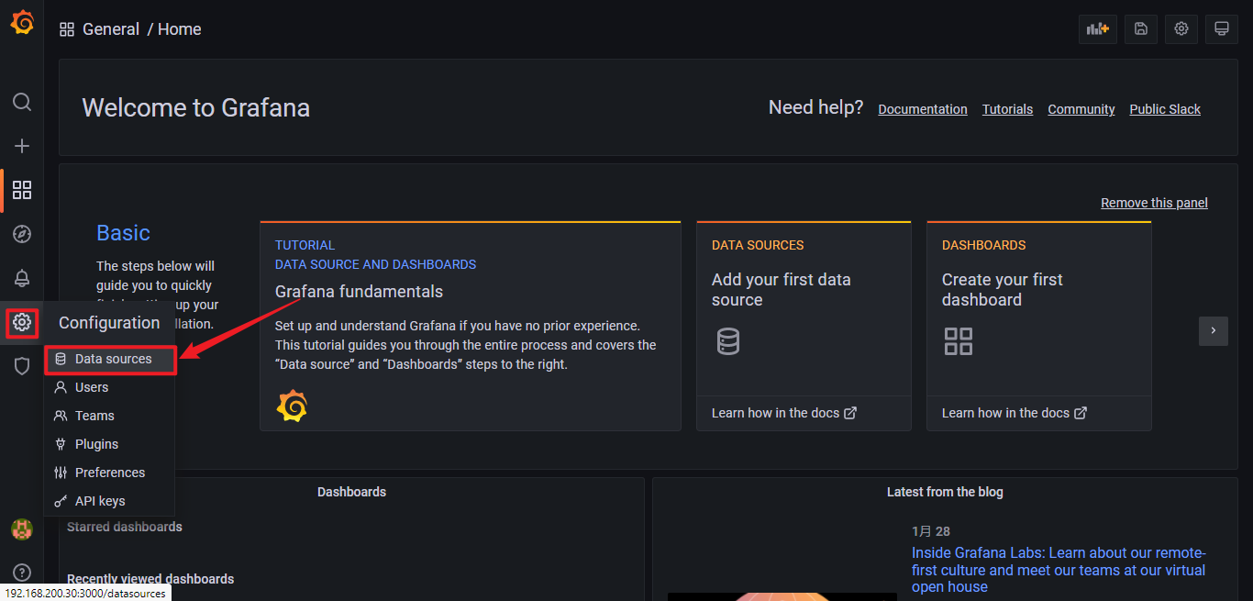The height and width of the screenshot is (601, 1253).
Task: Open Dashboard settings gear in top bar
Action: [1181, 28]
